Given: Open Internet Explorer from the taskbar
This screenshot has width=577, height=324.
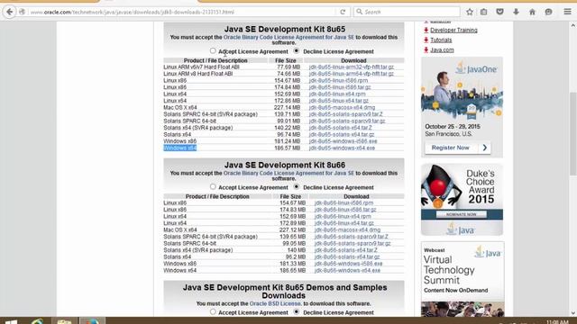Looking at the screenshot, I should pyautogui.click(x=37, y=320).
